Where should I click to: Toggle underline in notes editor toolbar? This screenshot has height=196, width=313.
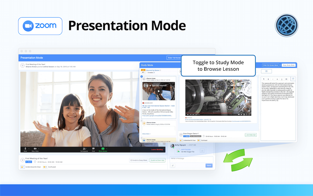(x=281, y=79)
